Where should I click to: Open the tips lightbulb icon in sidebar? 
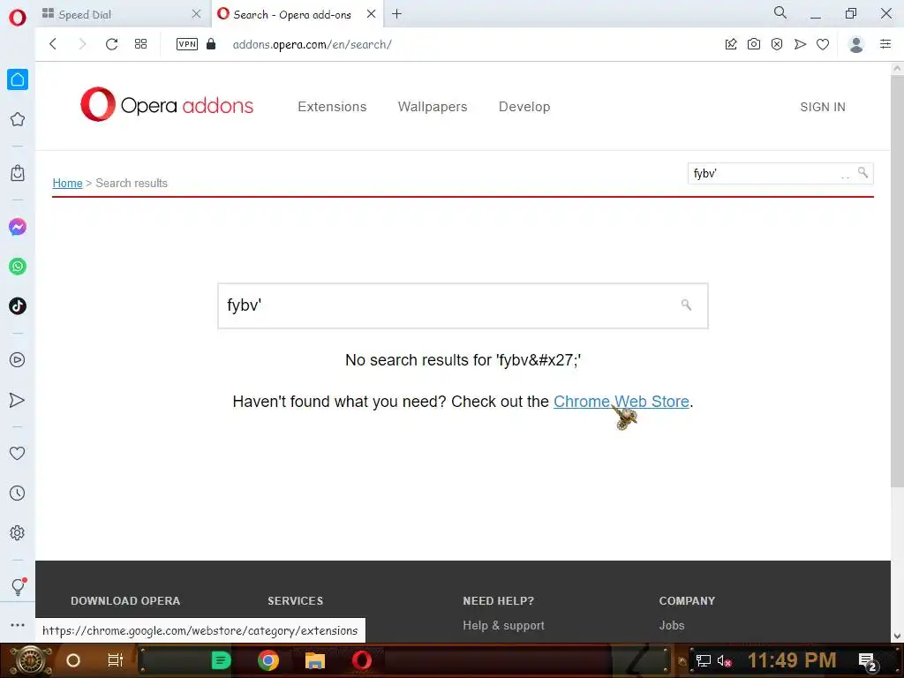[x=18, y=587]
